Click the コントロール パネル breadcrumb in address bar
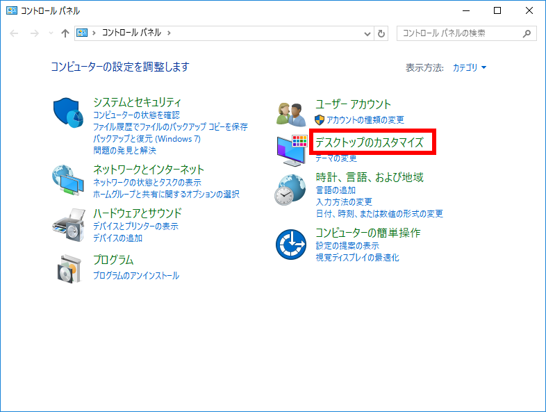Screen dimensions: 546x412 click(x=131, y=33)
